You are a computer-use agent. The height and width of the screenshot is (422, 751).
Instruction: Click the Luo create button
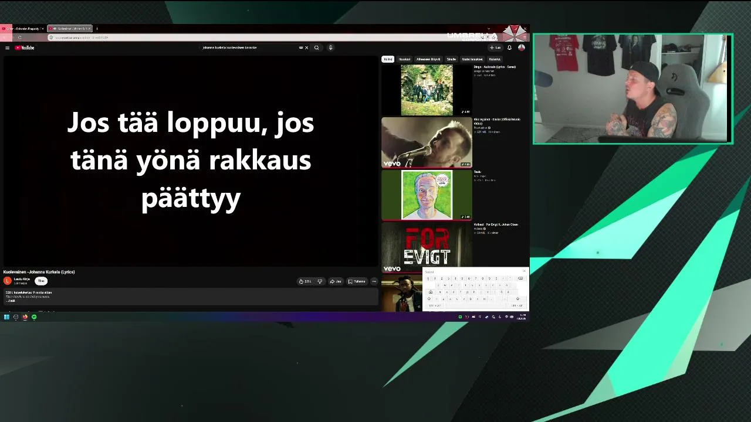(x=495, y=47)
